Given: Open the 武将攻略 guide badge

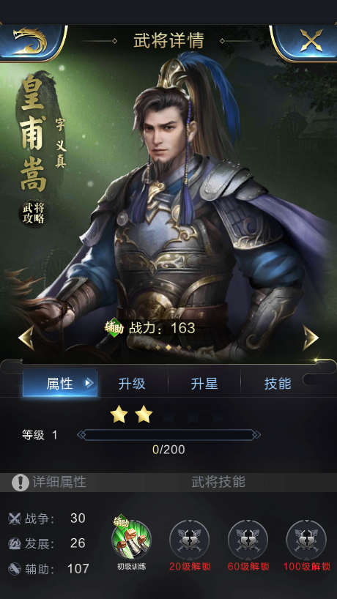Looking at the screenshot, I should pyautogui.click(x=32, y=213).
